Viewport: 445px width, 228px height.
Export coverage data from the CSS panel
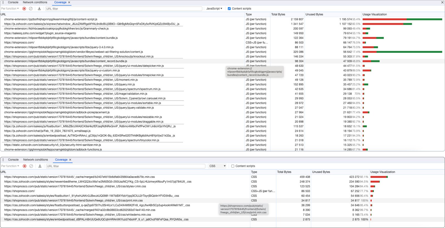pos(40,166)
